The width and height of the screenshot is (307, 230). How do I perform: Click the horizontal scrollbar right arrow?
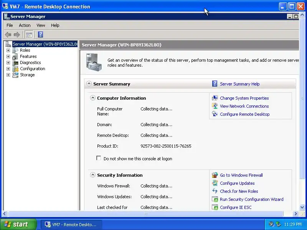click(295, 214)
